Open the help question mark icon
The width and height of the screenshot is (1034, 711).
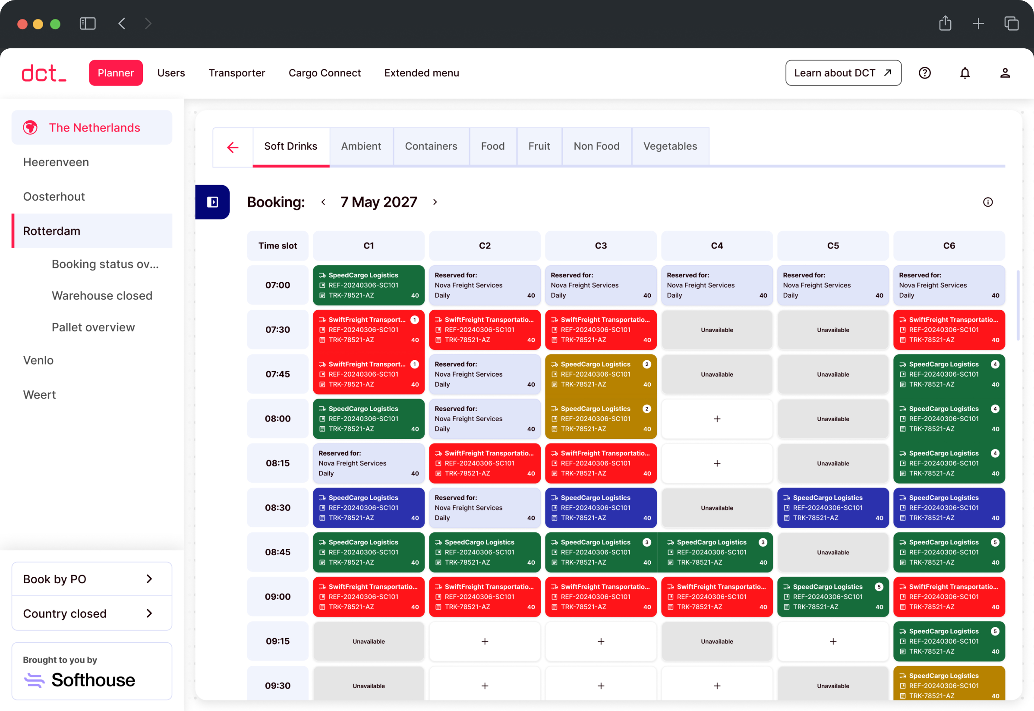tap(924, 72)
